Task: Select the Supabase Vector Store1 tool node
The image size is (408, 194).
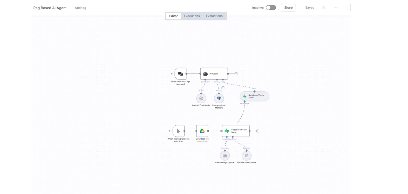Action: pyautogui.click(x=254, y=96)
